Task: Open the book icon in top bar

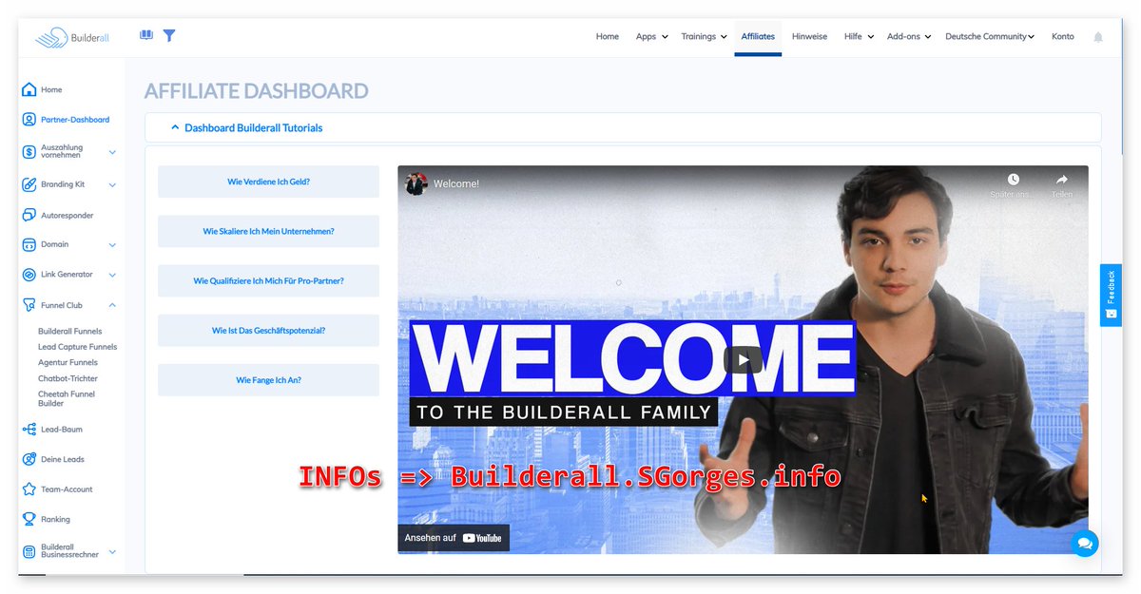Action: coord(145,35)
